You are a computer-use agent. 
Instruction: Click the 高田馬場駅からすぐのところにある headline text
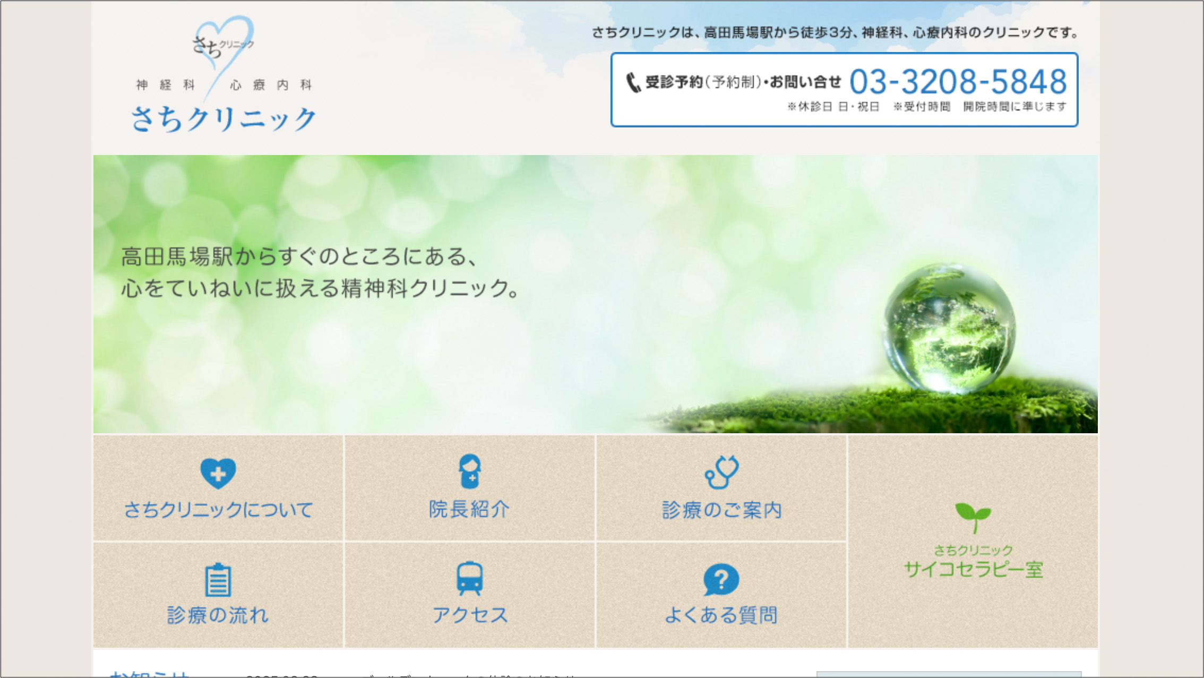[x=299, y=256]
